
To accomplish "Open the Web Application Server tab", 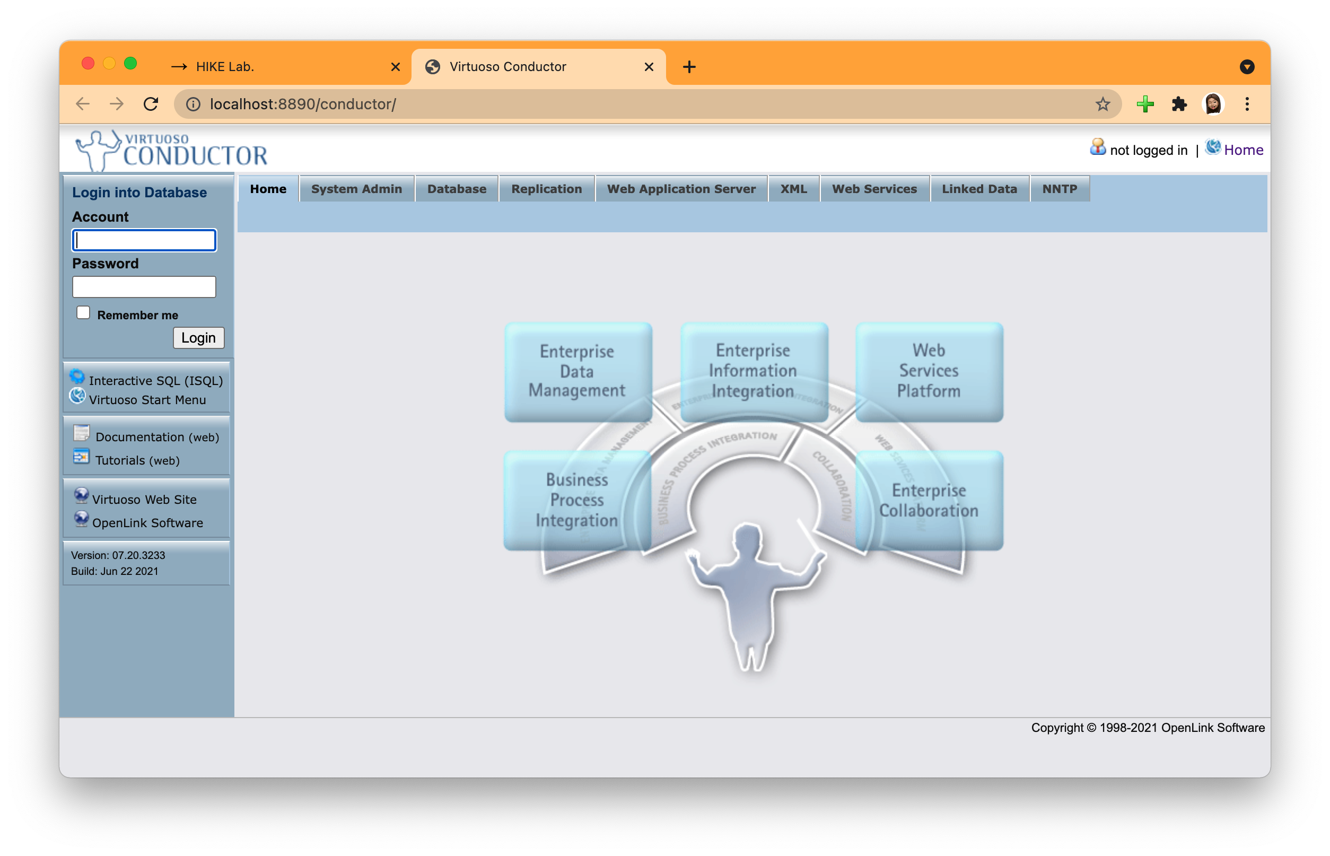I will coord(681,189).
